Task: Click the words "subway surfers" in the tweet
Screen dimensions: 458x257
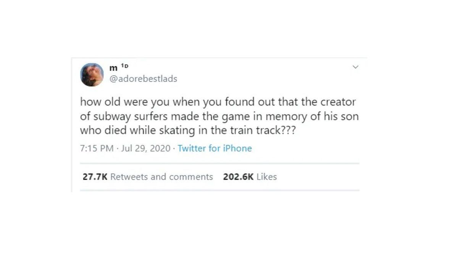Action: 122,116
